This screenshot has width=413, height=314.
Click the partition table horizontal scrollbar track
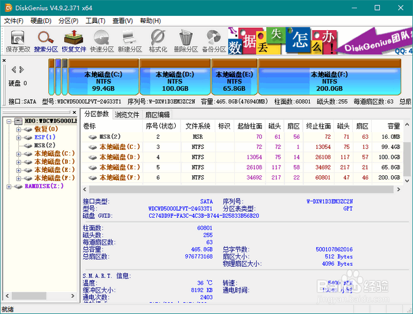[x=241, y=189]
